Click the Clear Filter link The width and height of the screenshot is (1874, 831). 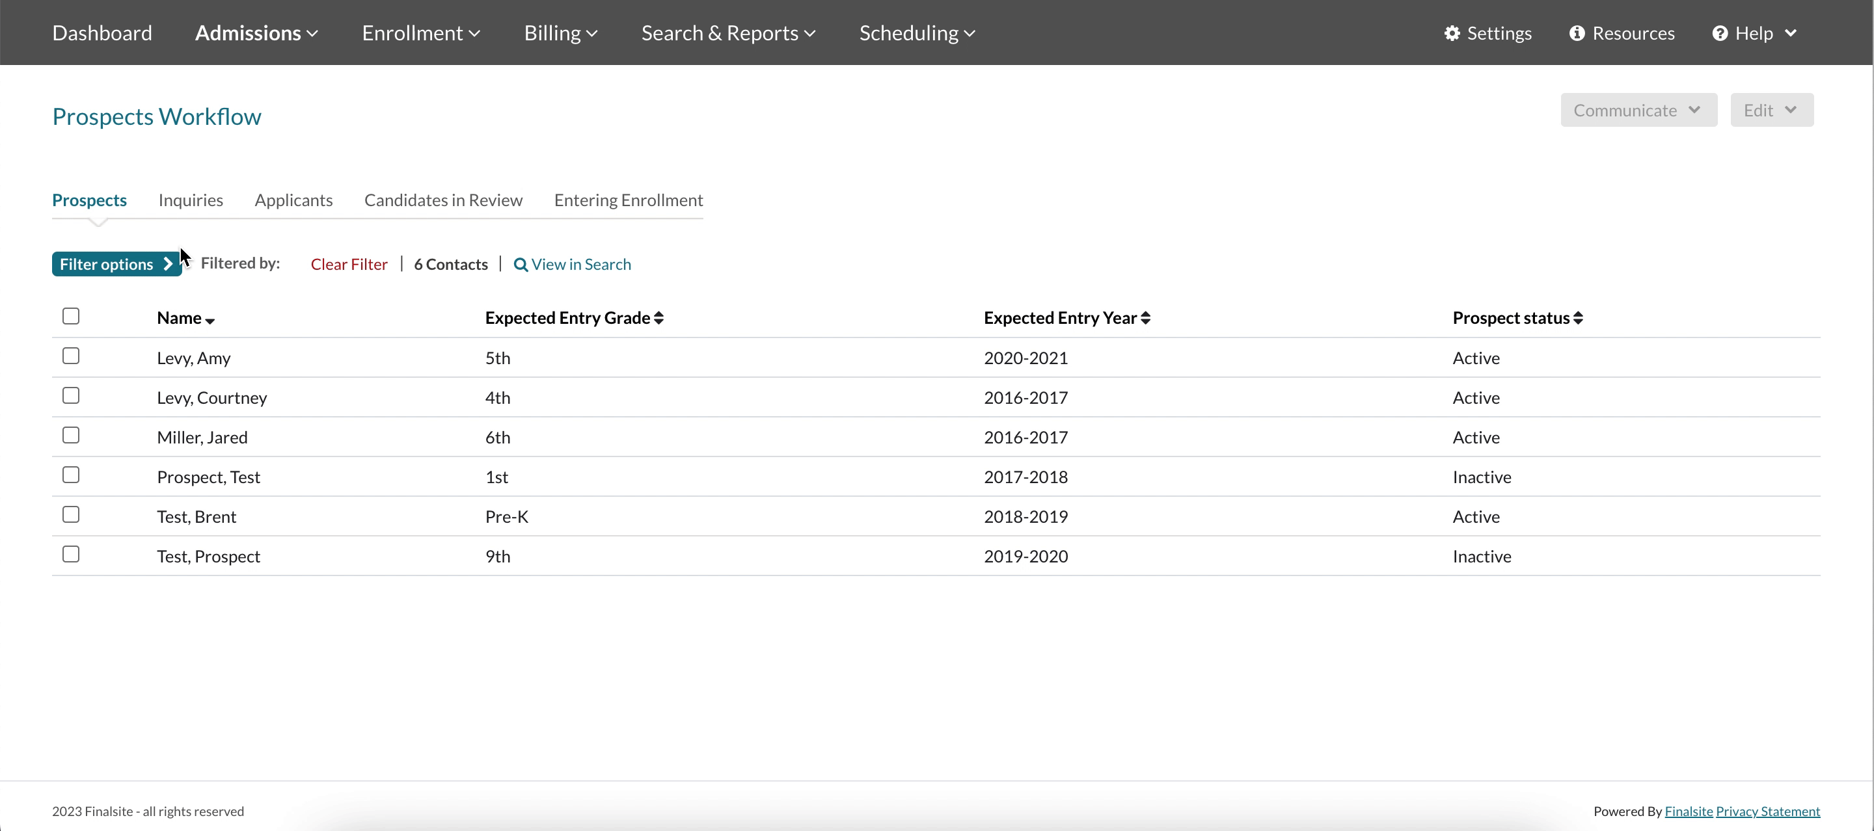coord(349,265)
